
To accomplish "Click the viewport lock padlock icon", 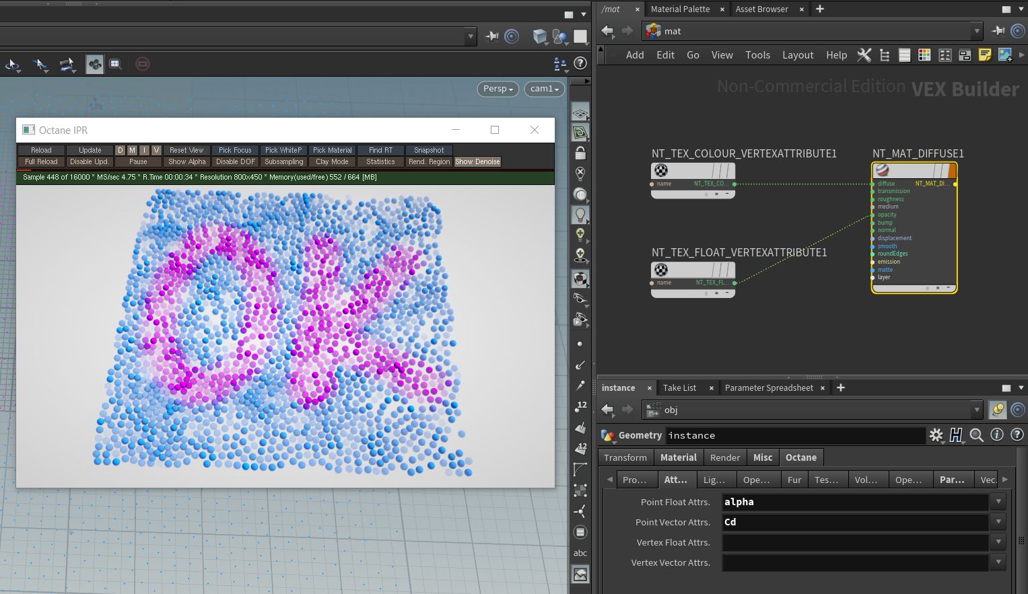I will pyautogui.click(x=580, y=153).
